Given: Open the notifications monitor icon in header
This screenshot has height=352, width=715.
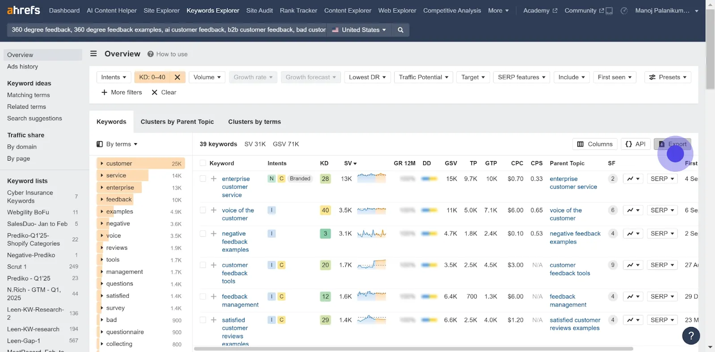Looking at the screenshot, I should click(609, 11).
